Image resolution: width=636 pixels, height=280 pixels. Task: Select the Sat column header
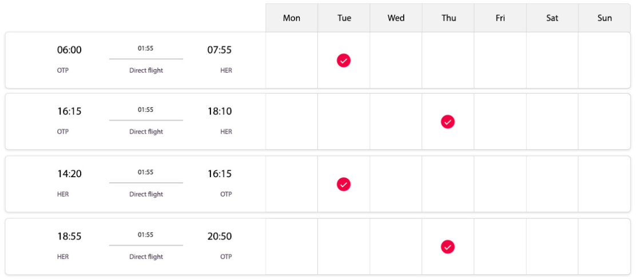pos(552,18)
